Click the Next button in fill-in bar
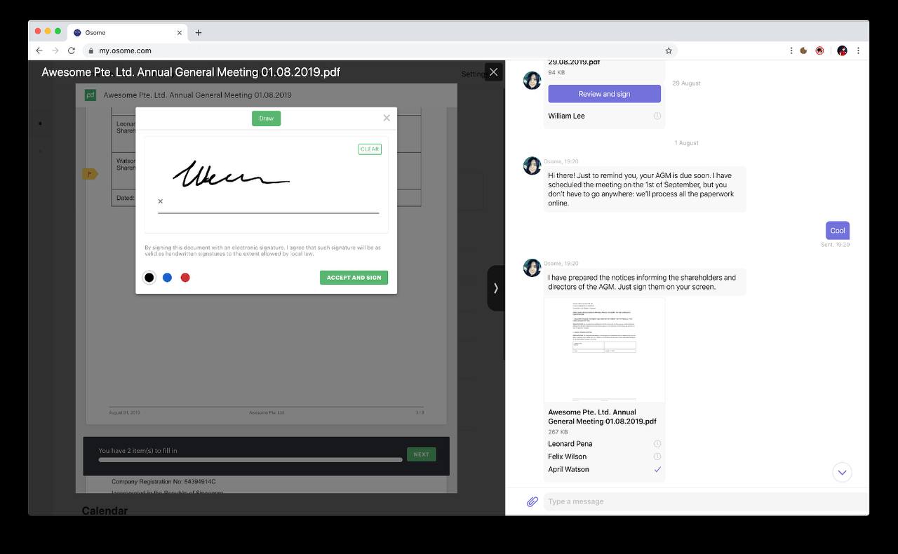Viewport: 898px width, 554px height. [x=422, y=454]
